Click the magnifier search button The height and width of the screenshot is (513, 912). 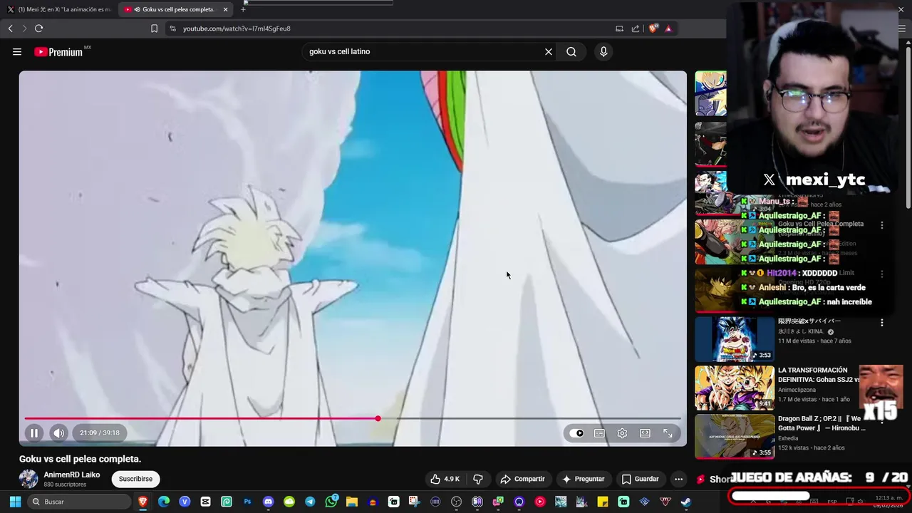pos(571,51)
